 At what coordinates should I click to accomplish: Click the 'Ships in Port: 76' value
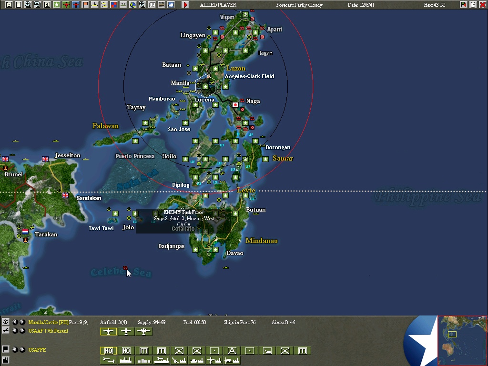(x=239, y=322)
